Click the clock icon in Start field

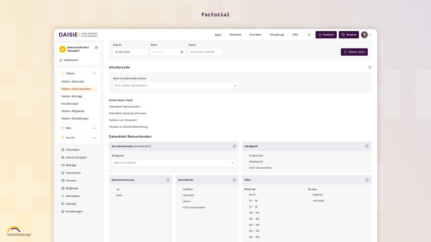coord(182,52)
